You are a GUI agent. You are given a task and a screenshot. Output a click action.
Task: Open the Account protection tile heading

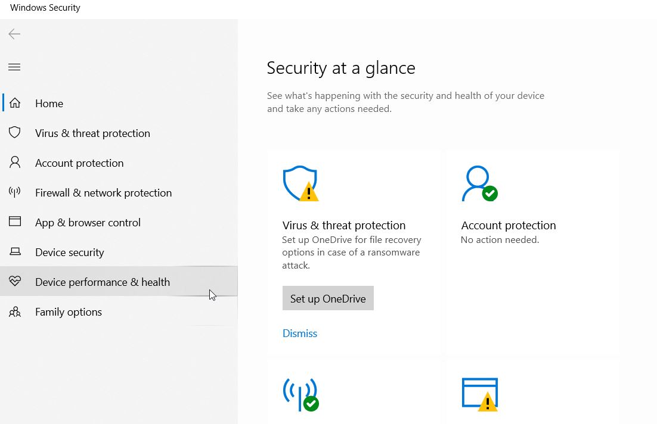(x=509, y=225)
